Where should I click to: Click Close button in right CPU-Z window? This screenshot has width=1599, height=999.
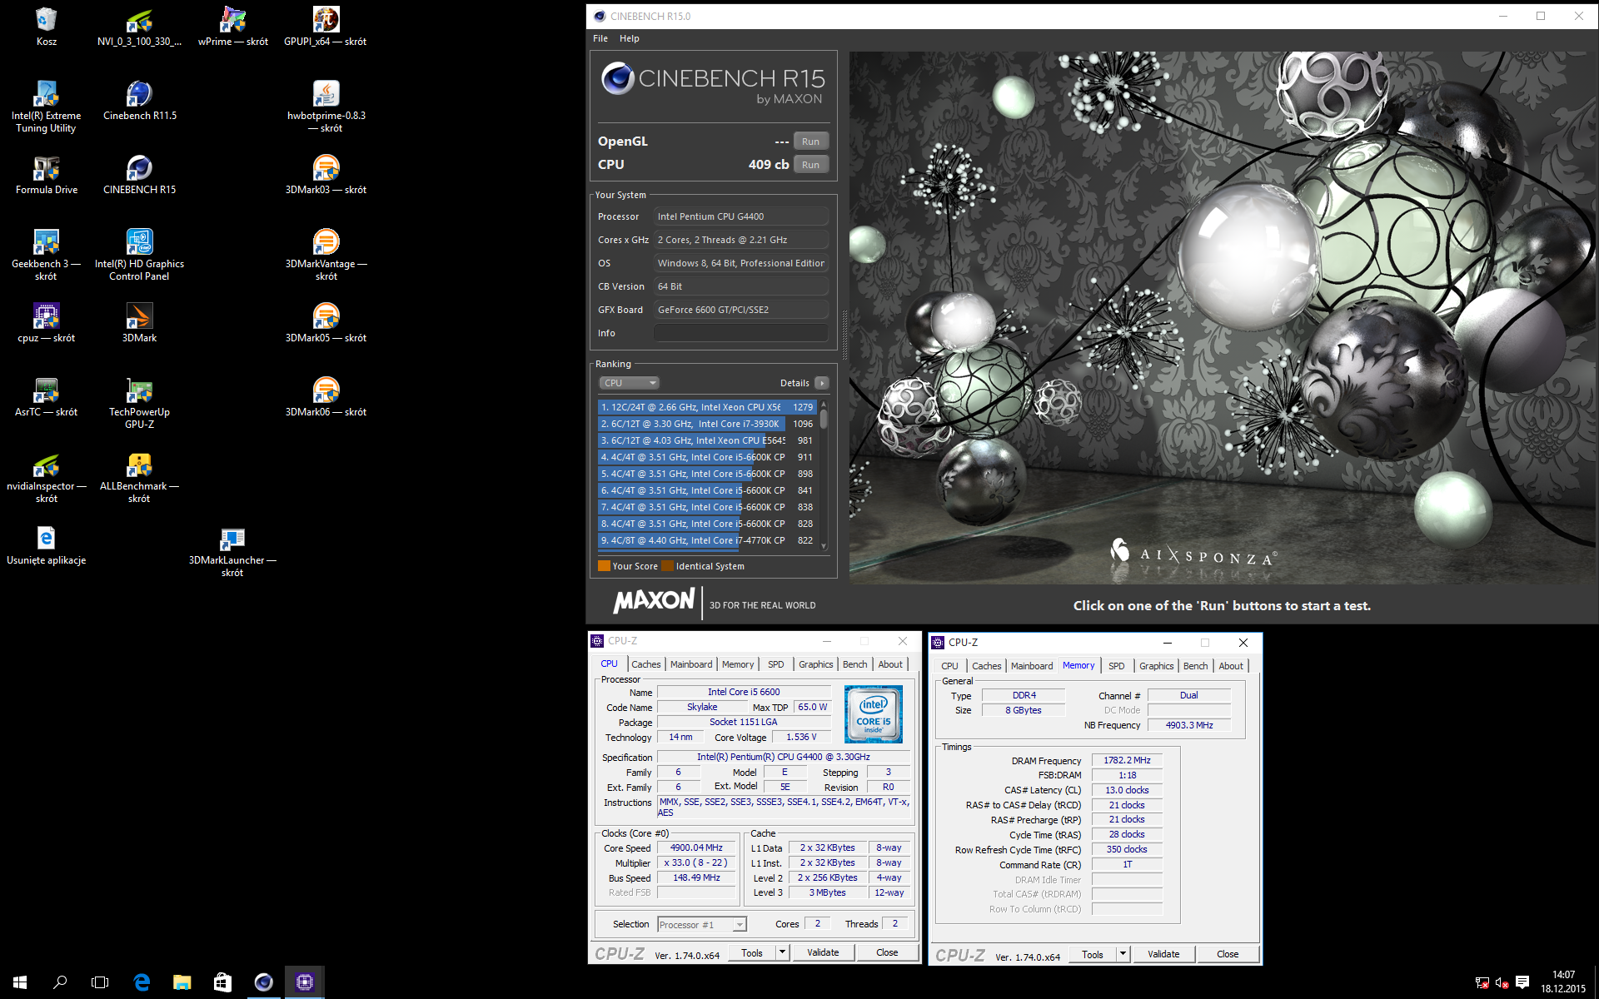pos(1228,955)
